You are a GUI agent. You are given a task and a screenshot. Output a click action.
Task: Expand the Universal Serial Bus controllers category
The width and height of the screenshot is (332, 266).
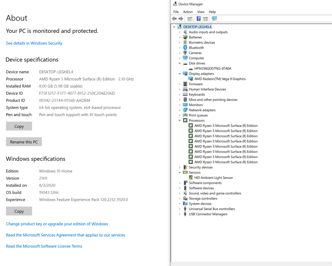pos(180,209)
